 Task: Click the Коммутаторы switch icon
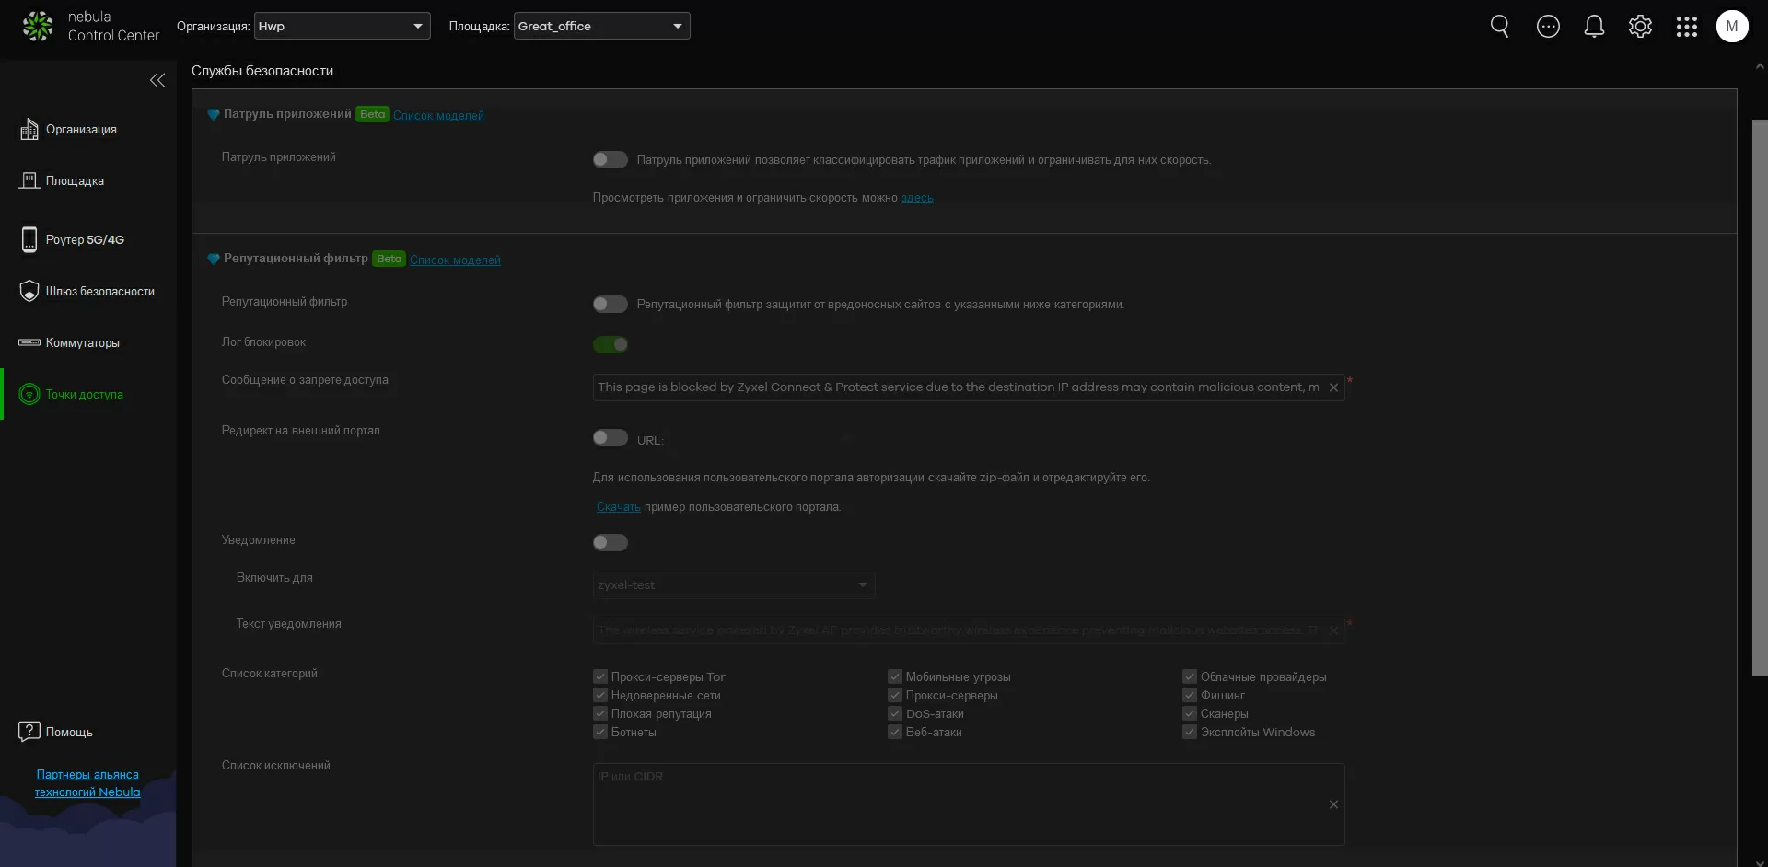[x=29, y=342]
